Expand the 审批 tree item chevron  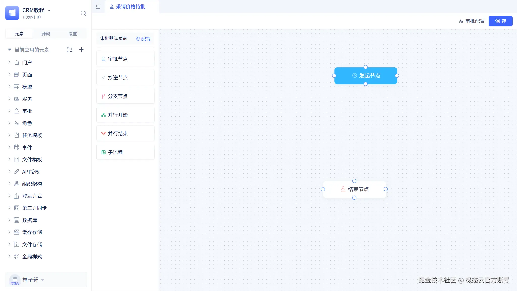[x=9, y=111]
